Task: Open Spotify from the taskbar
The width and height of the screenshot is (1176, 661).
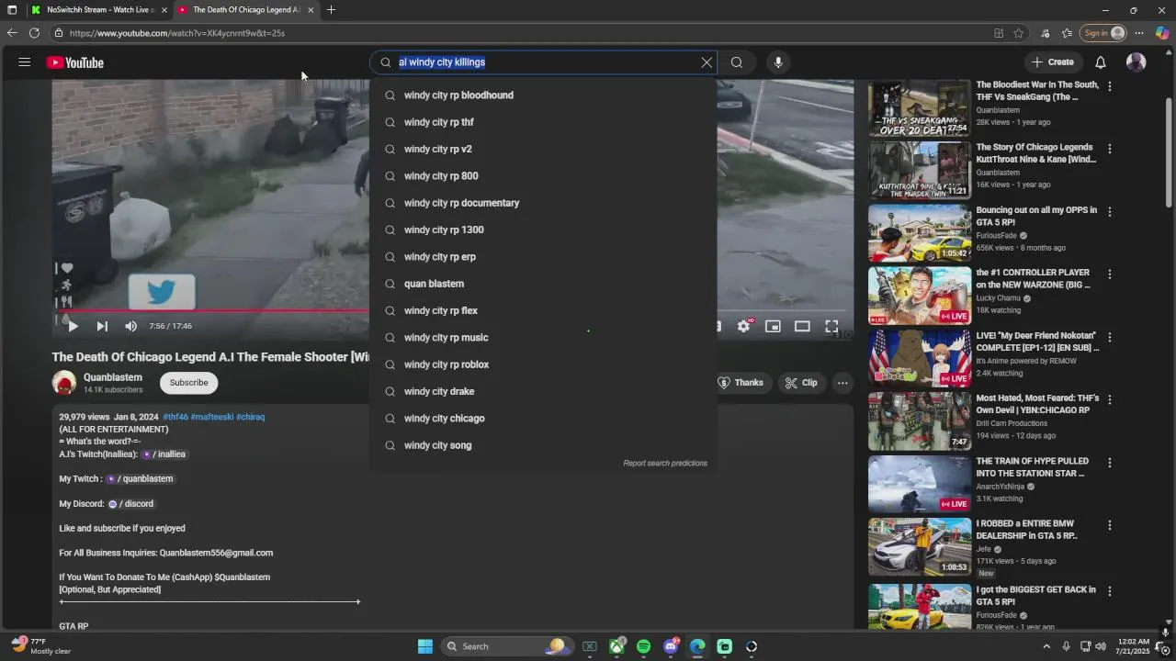Action: 643,646
